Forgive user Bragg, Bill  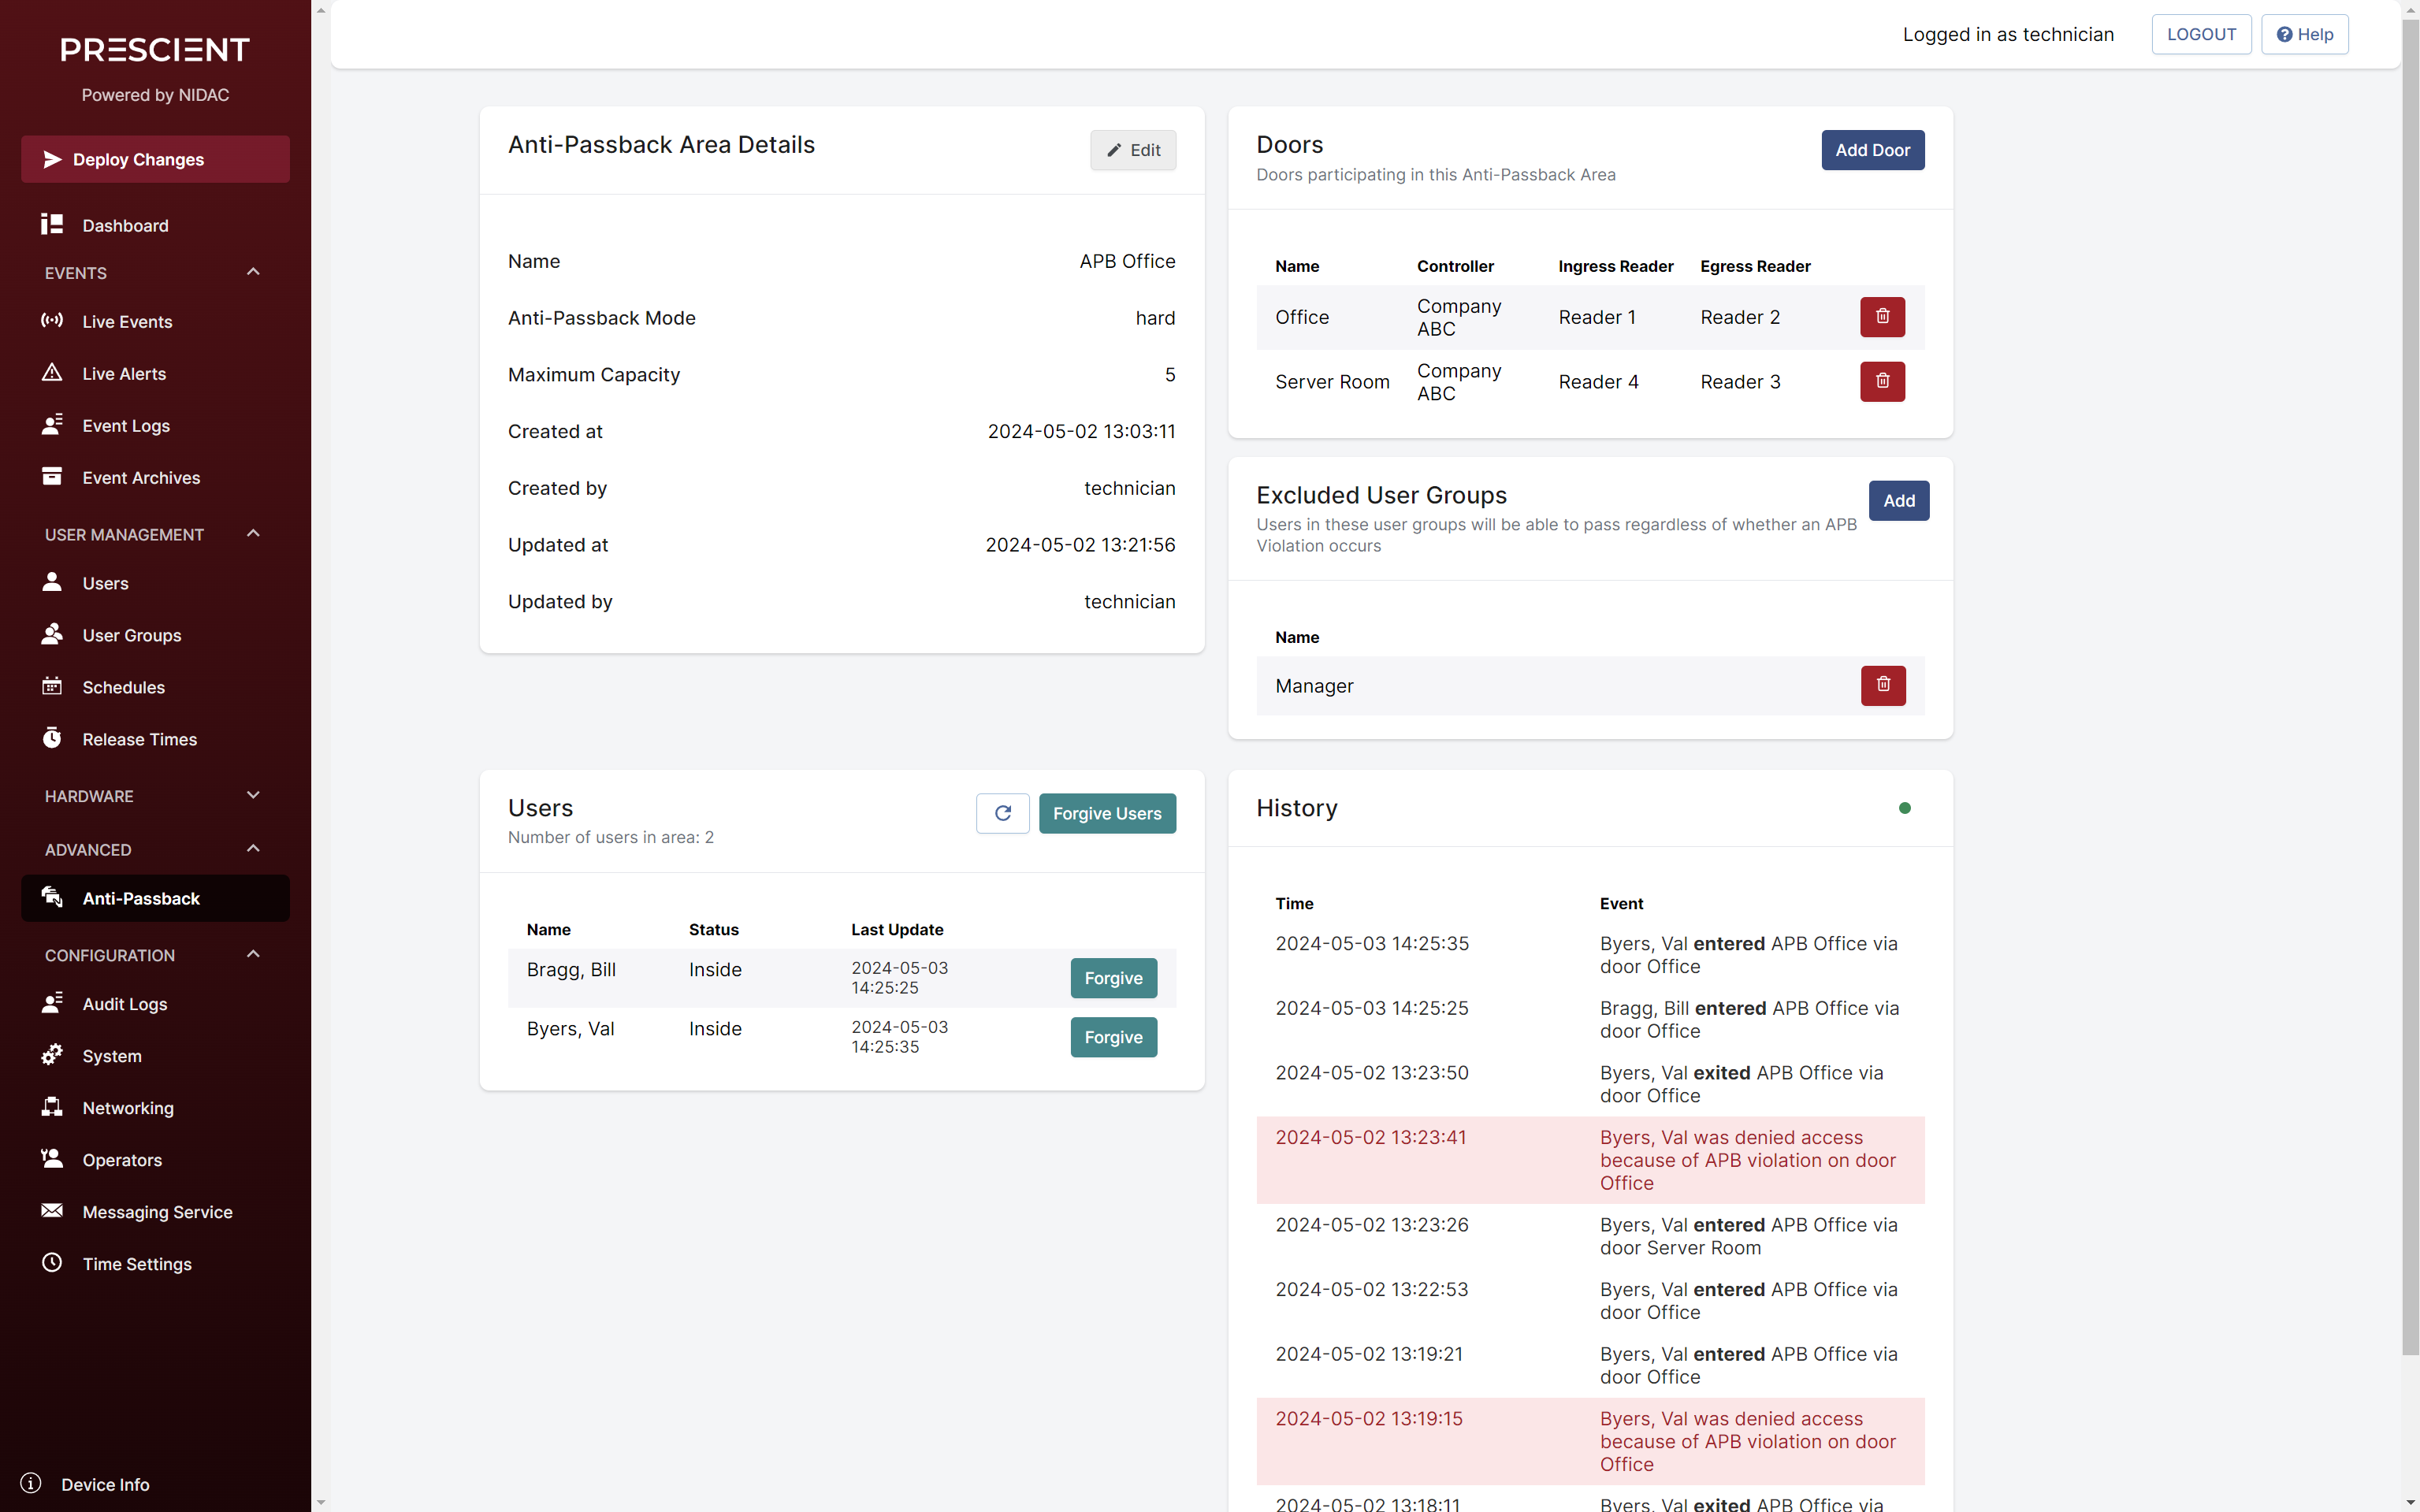[1113, 978]
